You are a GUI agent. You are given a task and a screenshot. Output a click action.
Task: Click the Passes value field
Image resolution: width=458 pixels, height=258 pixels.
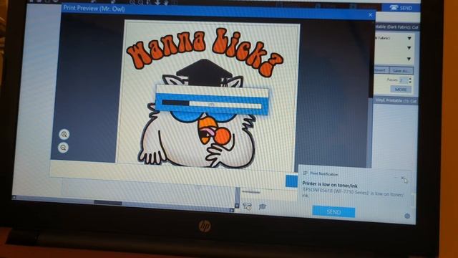point(403,80)
